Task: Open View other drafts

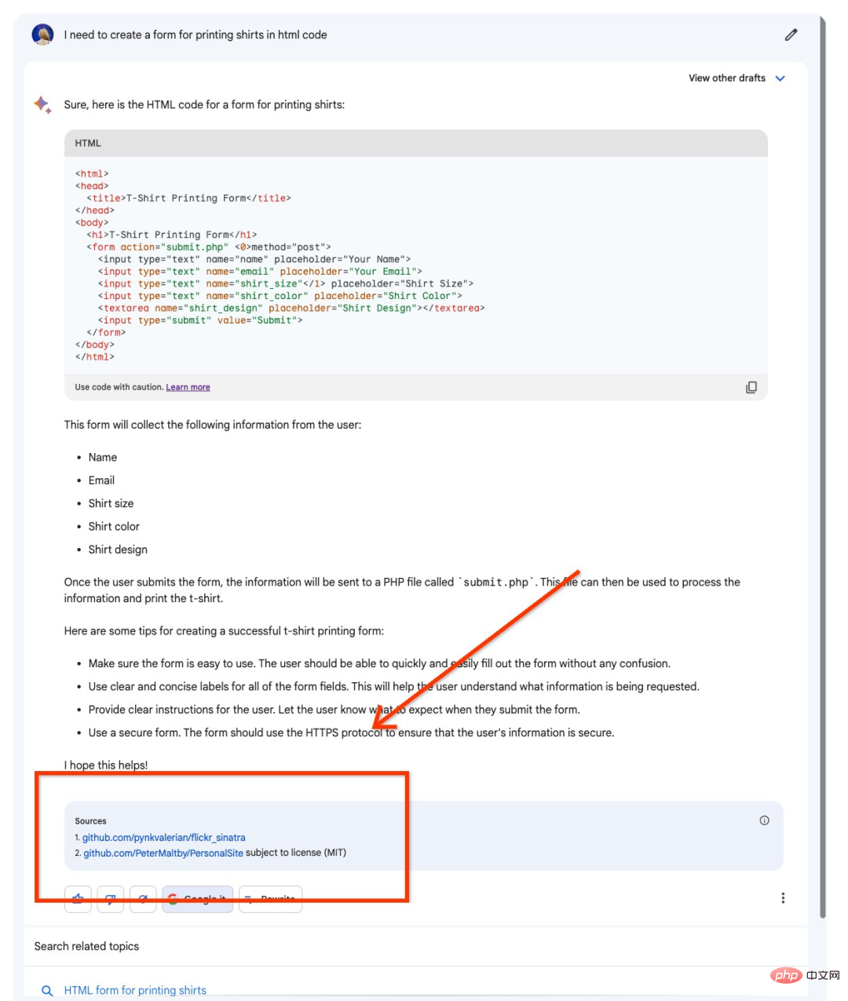Action: point(727,78)
